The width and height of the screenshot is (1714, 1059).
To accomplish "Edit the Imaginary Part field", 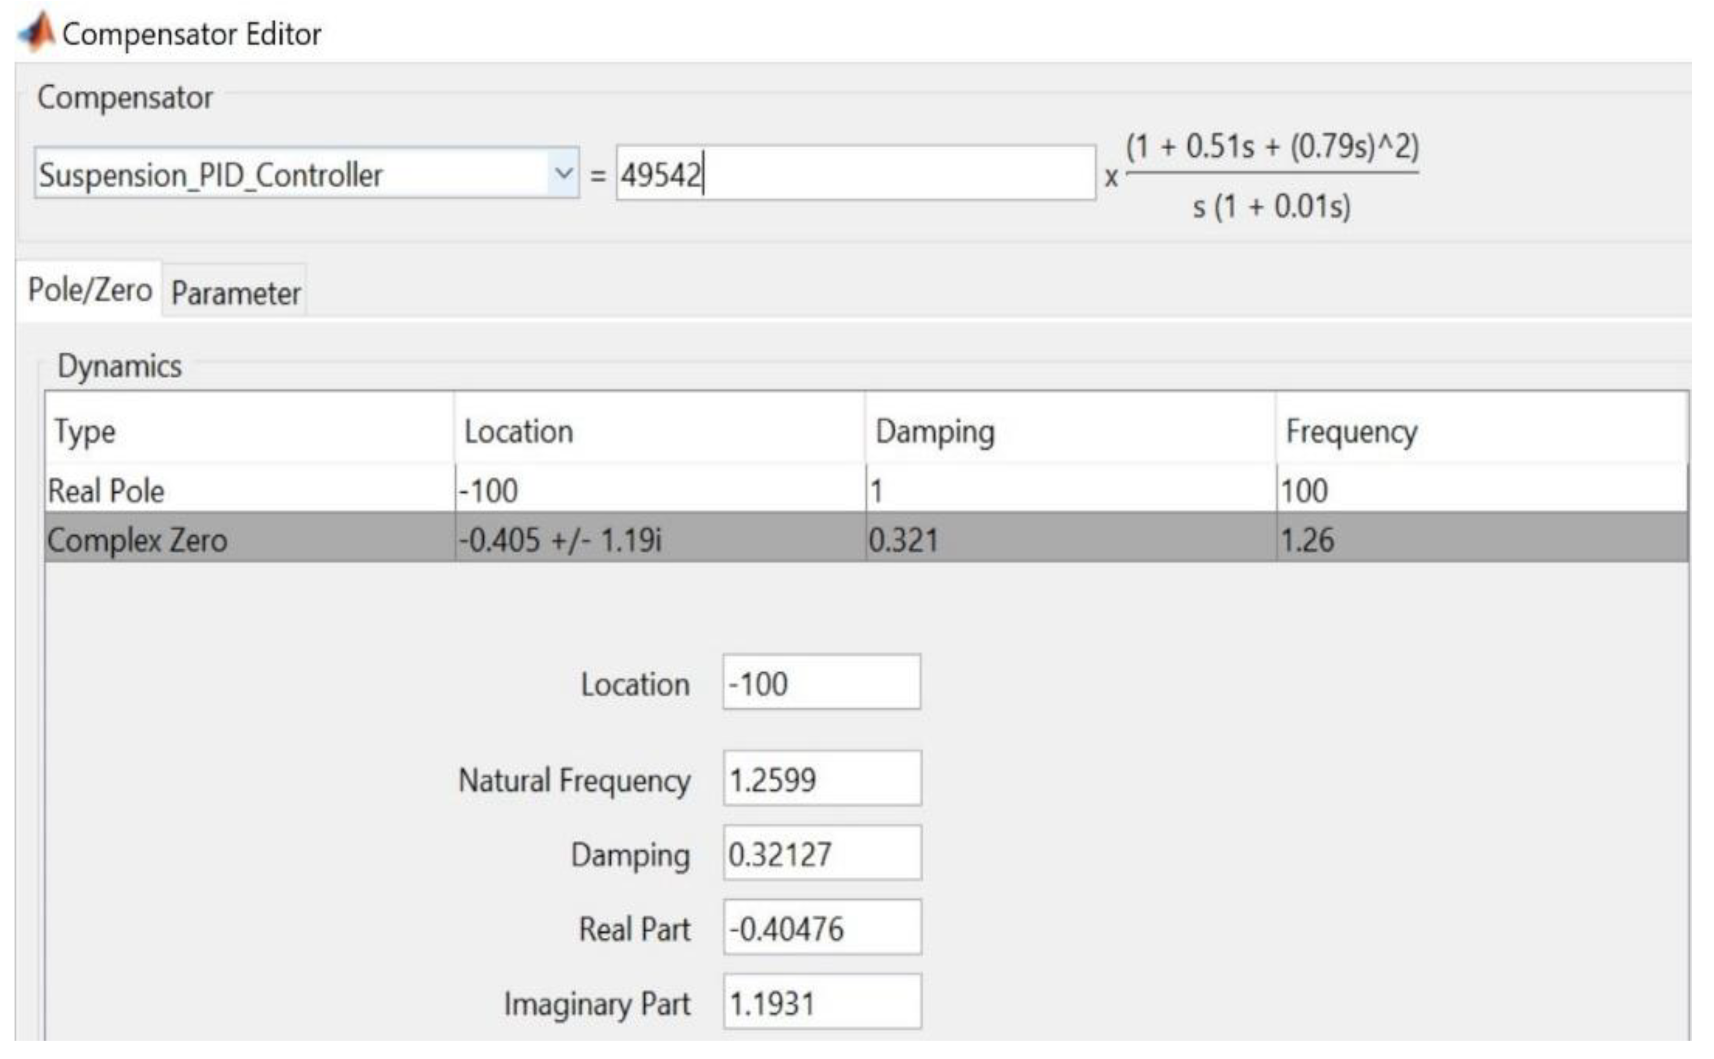I will (822, 1002).
